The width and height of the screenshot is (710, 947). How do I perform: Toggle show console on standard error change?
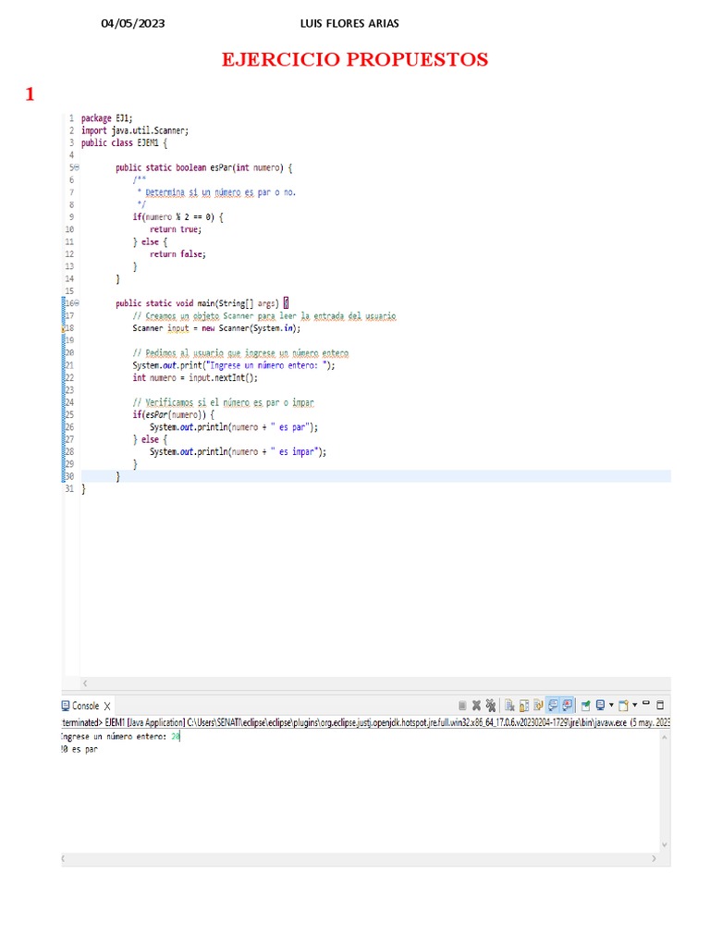click(568, 705)
